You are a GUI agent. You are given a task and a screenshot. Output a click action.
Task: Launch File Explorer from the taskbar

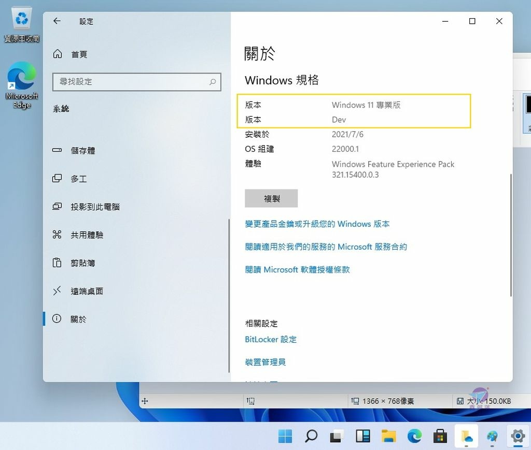point(388,436)
